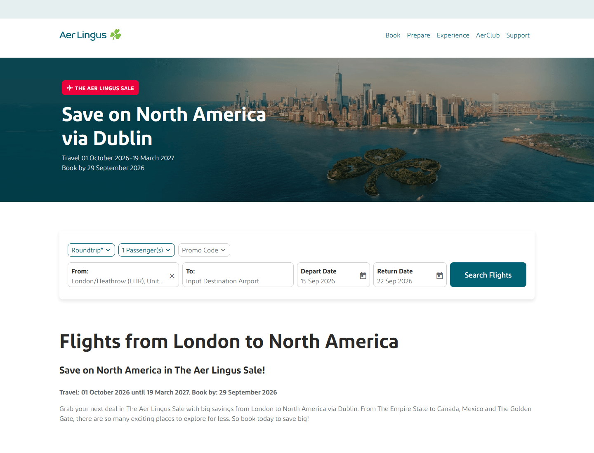Click the 'Save on North America via Dublin' banner headline
Image resolution: width=594 pixels, height=453 pixels.
164,126
